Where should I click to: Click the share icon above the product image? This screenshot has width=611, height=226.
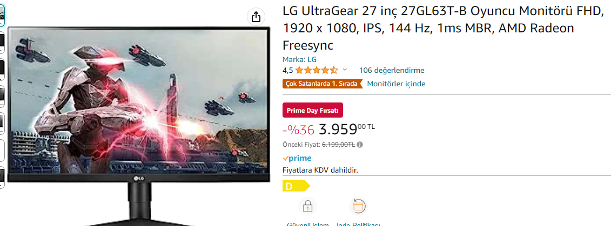pyautogui.click(x=257, y=16)
